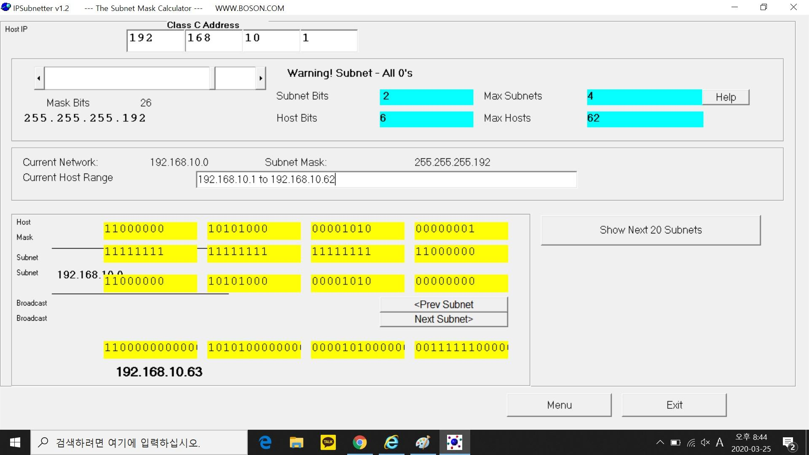Viewport: 809px width, 455px height.
Task: Restore down the IPSubnetter window
Action: [763, 7]
